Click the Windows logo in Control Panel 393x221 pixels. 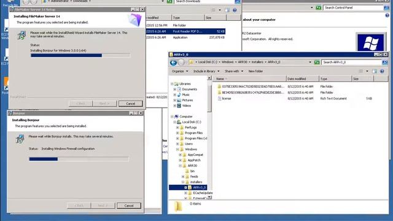coord(371,43)
